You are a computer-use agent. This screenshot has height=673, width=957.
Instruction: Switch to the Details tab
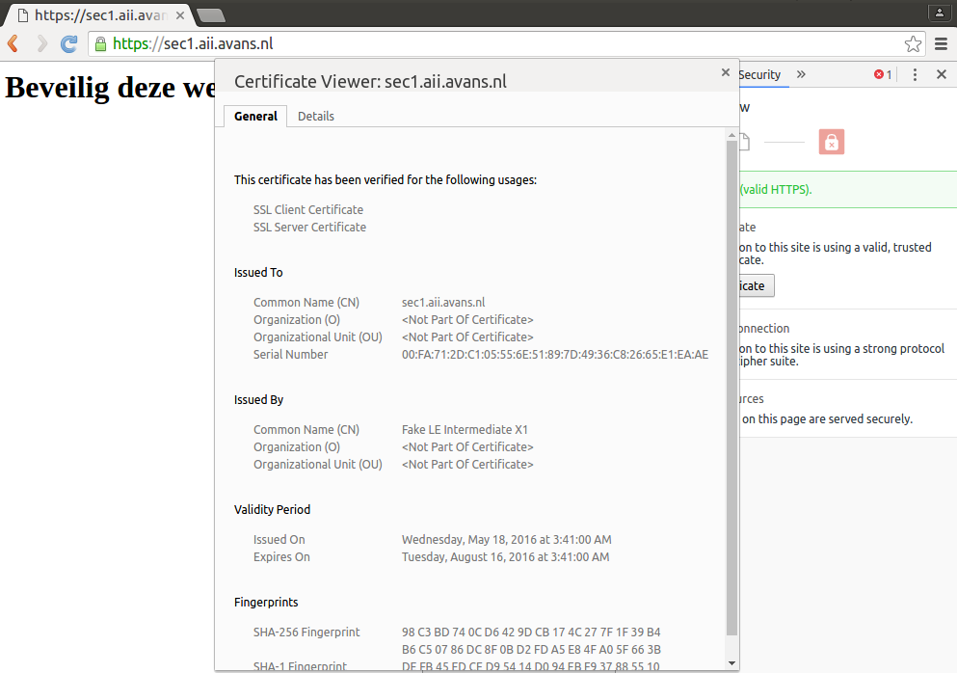click(316, 116)
